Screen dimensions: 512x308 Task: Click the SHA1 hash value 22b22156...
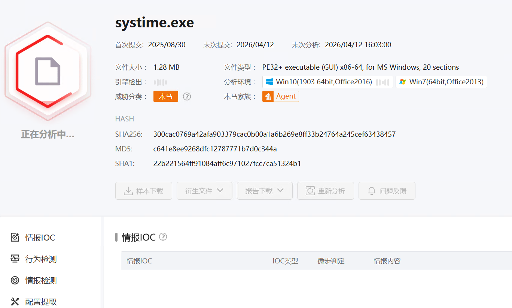point(227,163)
